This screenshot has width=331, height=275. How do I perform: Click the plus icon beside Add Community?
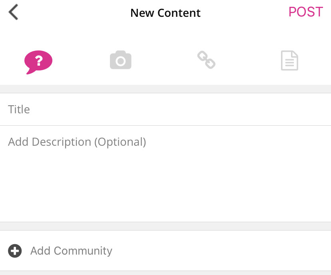[15, 251]
